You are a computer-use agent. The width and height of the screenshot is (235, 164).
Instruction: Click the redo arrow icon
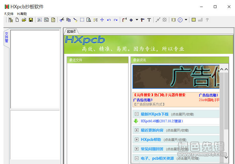click(x=115, y=20)
